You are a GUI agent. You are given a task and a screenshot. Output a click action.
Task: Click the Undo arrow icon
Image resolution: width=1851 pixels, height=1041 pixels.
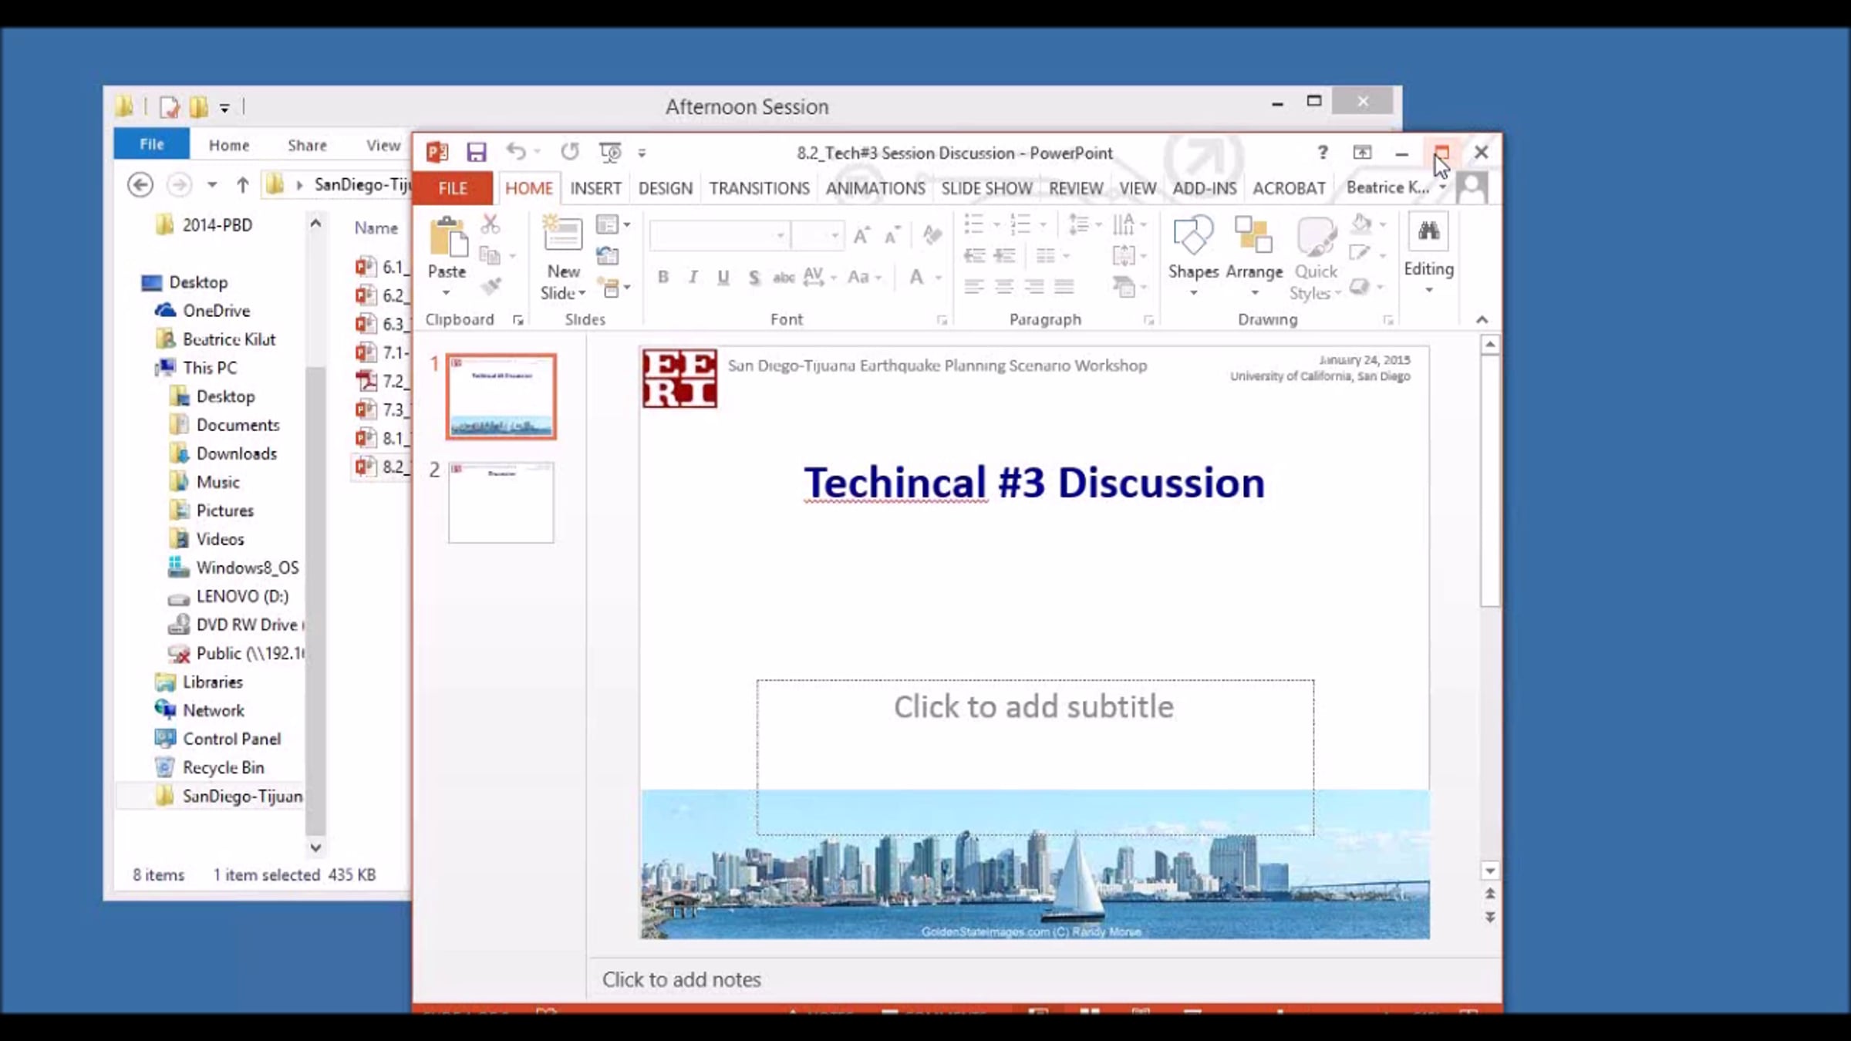click(x=516, y=152)
